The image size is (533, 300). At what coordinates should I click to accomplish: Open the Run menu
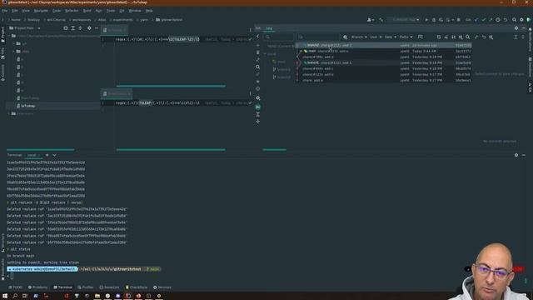click(x=98, y=11)
